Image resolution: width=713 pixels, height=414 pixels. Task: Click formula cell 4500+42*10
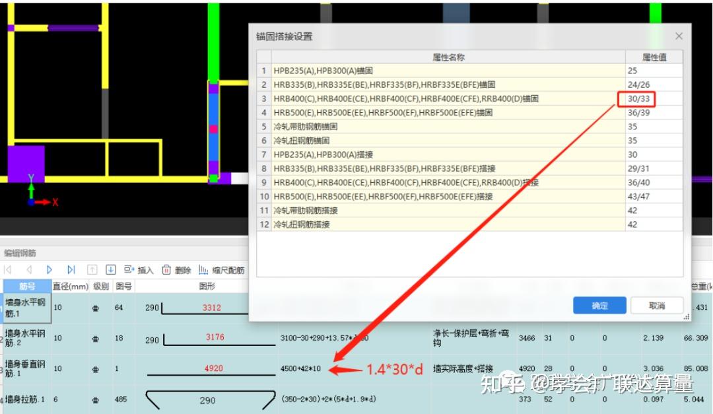(x=300, y=368)
